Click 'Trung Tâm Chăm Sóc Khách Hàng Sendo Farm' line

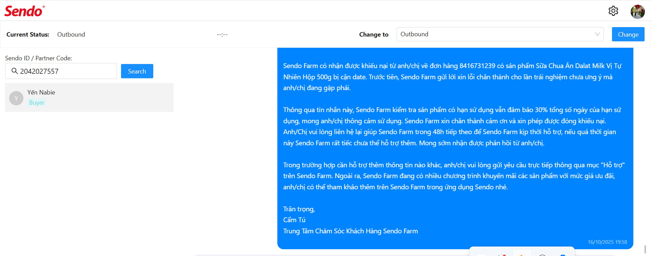tap(351, 231)
